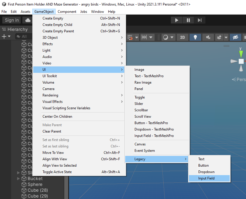Expand the Light submenu
246x199 pixels.
tap(79, 50)
